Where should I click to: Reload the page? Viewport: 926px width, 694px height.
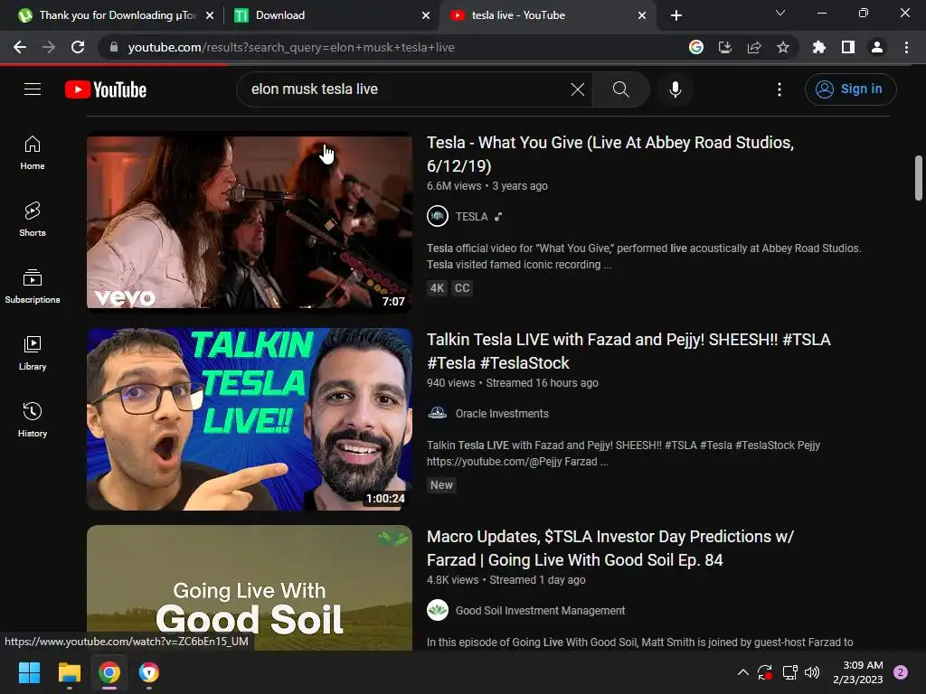tap(78, 47)
